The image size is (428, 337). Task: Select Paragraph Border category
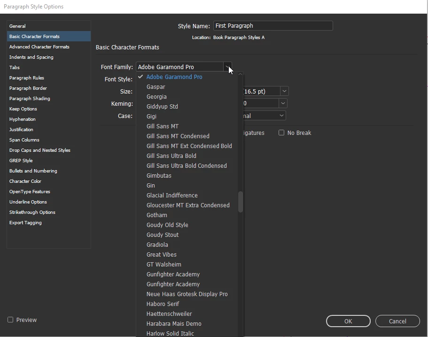click(x=48, y=88)
